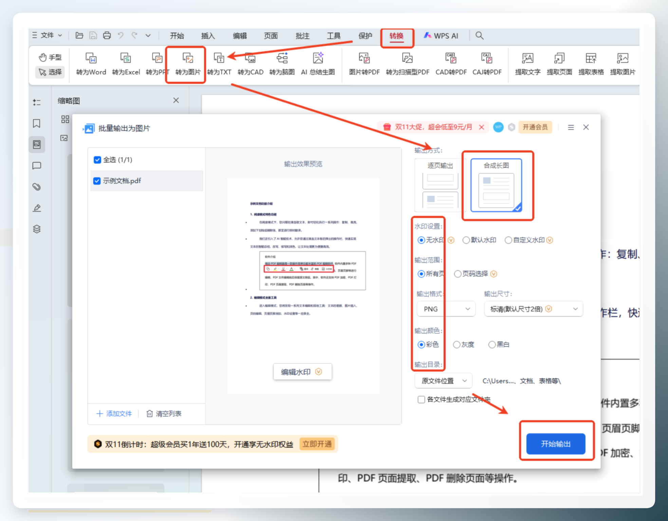This screenshot has width=668, height=521.
Task: Toggle the 全选 (1/1) checkbox
Action: pyautogui.click(x=97, y=160)
